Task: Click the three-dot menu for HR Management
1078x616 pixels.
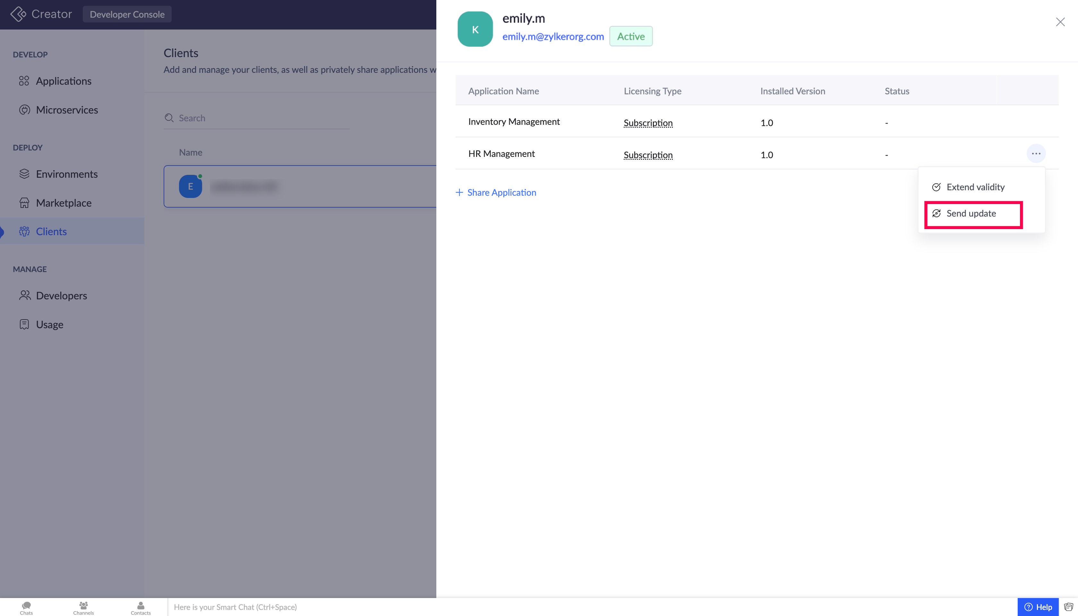Action: [1036, 154]
